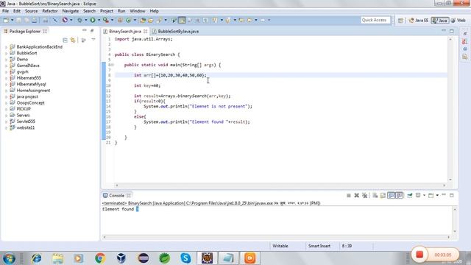Select the website11 project
The height and width of the screenshot is (265, 471).
click(26, 127)
